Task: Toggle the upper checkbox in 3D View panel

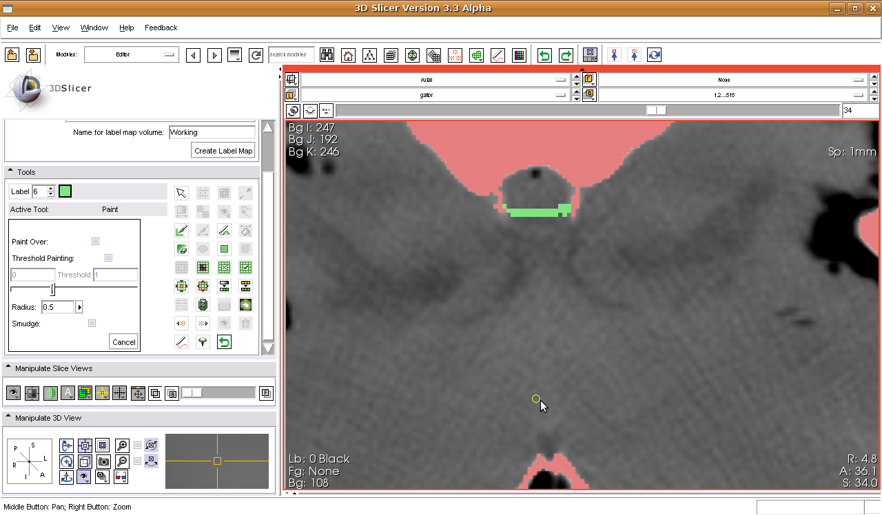Action: point(137,445)
